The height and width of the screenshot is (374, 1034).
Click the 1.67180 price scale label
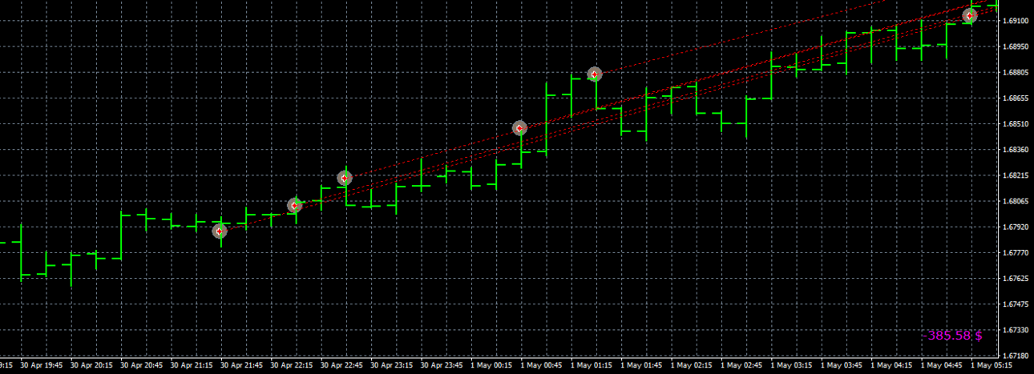click(1016, 356)
